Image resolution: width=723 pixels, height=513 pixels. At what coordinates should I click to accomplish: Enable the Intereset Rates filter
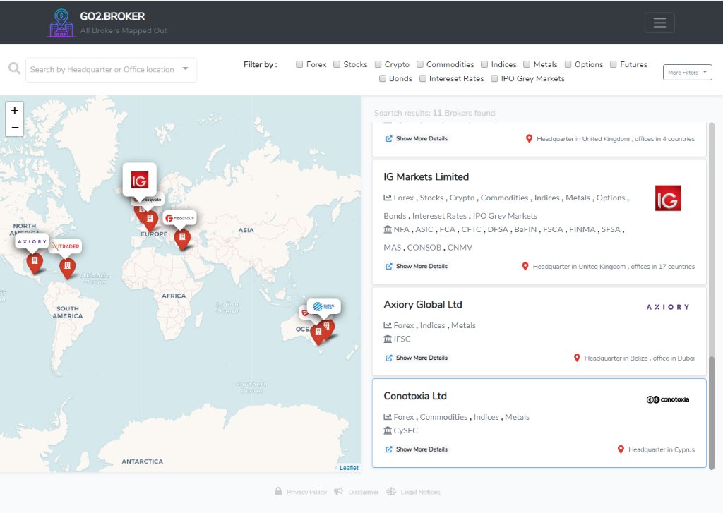(x=422, y=78)
